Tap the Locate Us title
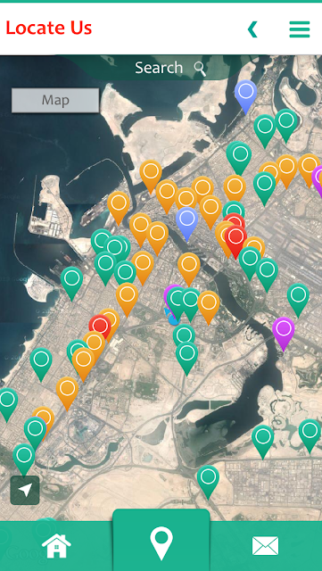Viewport: 322px width, 571px height. pos(49,28)
